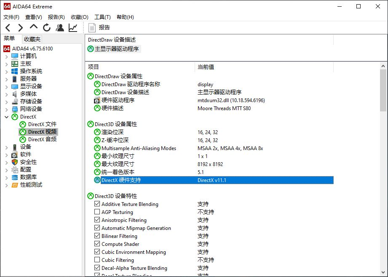388x277 pixels.
Task: Expand the 计算机 tree node arrow
Action: pyautogui.click(x=7, y=57)
